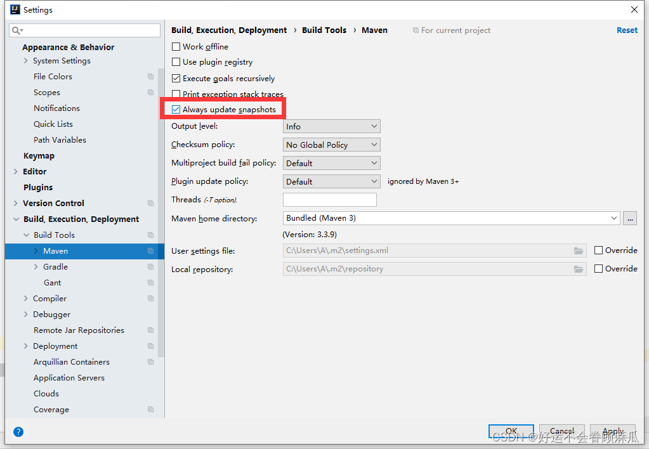Check Override for Local repository
The image size is (649, 449).
tap(598, 268)
